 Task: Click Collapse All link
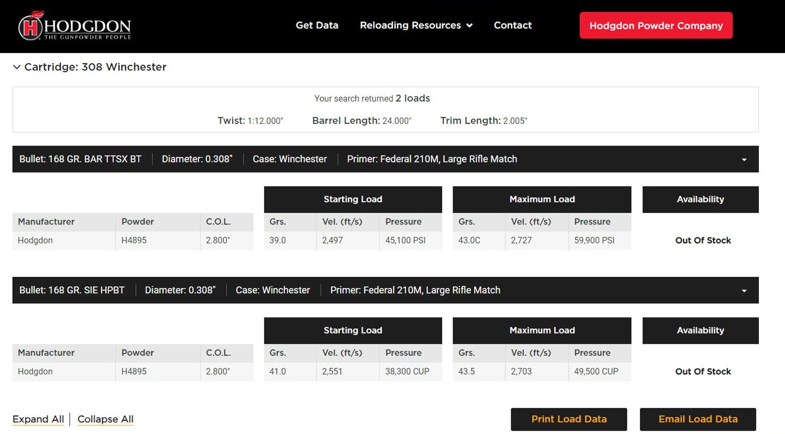105,419
